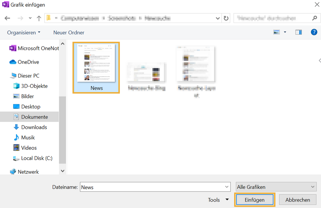Image resolution: width=321 pixels, height=208 pixels.
Task: Select Microsoft OneNote in the sidebar
Action: (34, 48)
